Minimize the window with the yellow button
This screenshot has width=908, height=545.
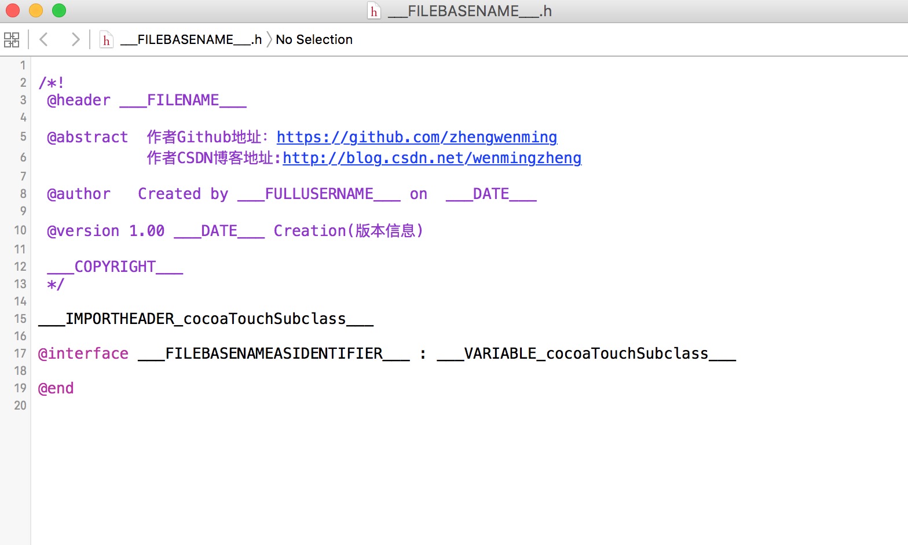click(x=36, y=10)
